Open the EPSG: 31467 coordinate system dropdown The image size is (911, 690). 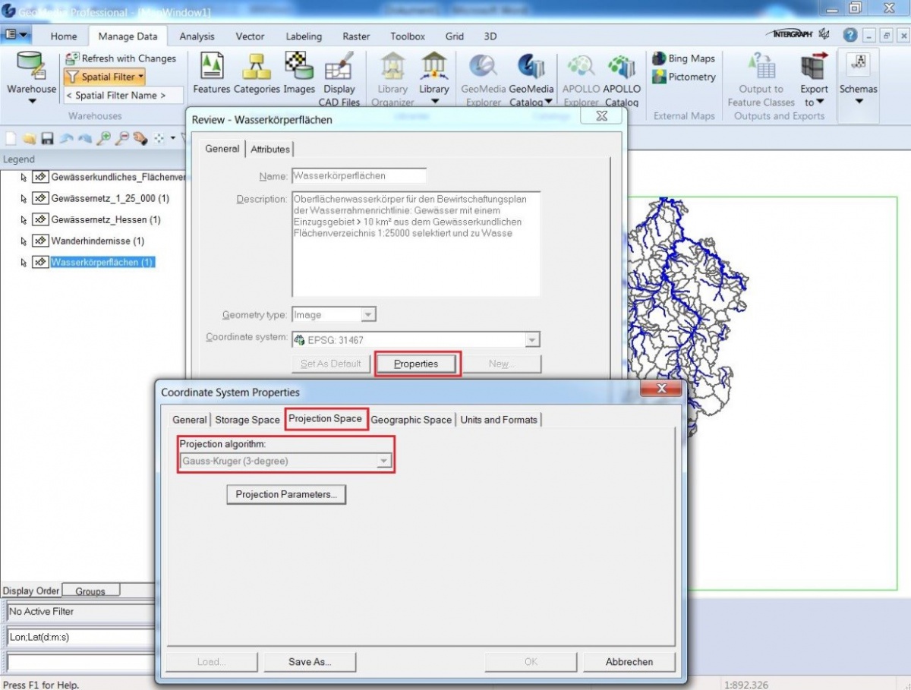[x=531, y=339]
